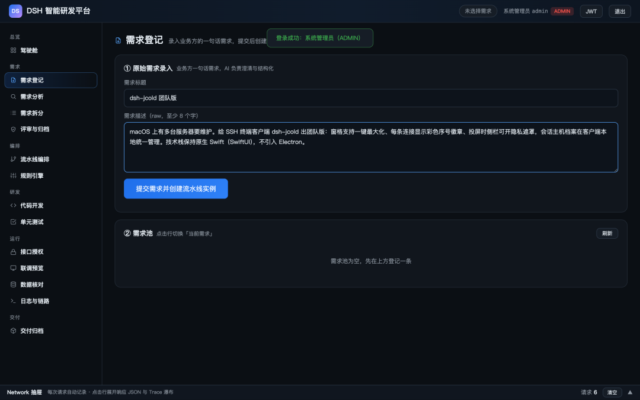Click the Network 抽屉 label
Screen dimensions: 640x400
pos(24,392)
